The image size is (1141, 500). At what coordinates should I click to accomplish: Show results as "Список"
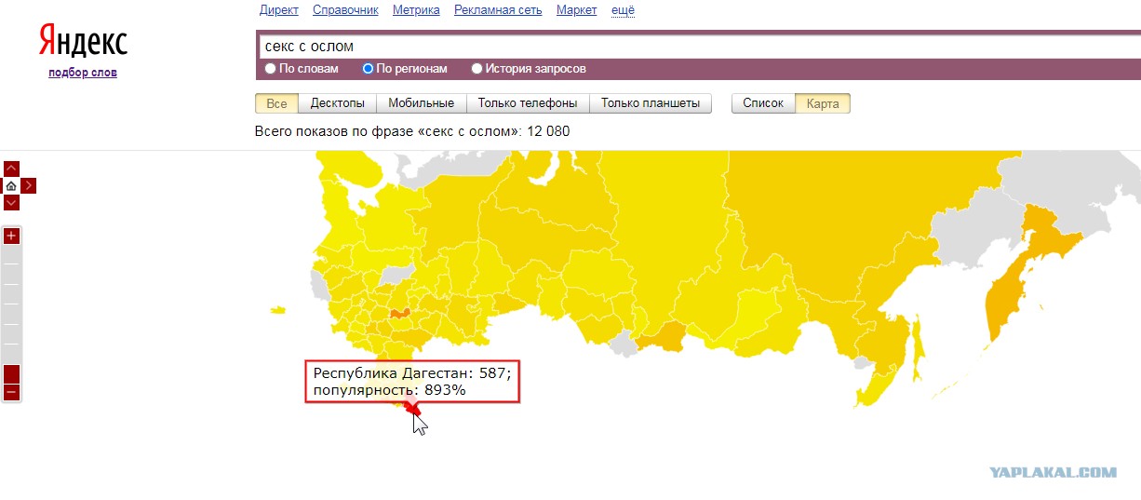763,103
